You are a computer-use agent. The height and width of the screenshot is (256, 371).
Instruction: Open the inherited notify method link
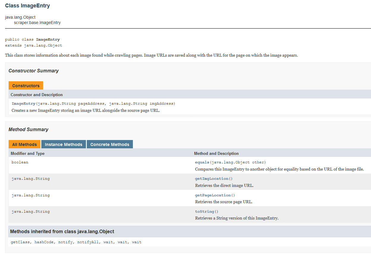(65, 242)
